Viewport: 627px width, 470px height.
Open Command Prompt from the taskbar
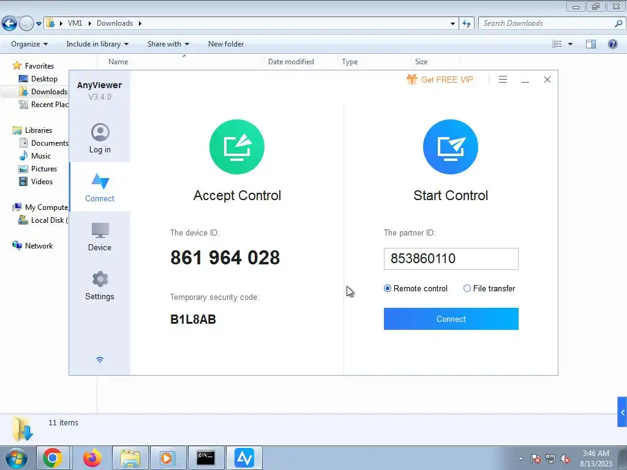[206, 458]
